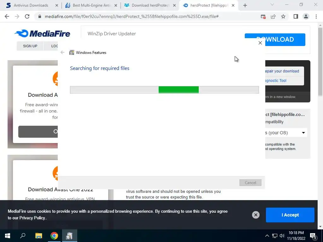Expand the (your OS) dropdown
This screenshot has height=242, width=323.
click(286, 133)
